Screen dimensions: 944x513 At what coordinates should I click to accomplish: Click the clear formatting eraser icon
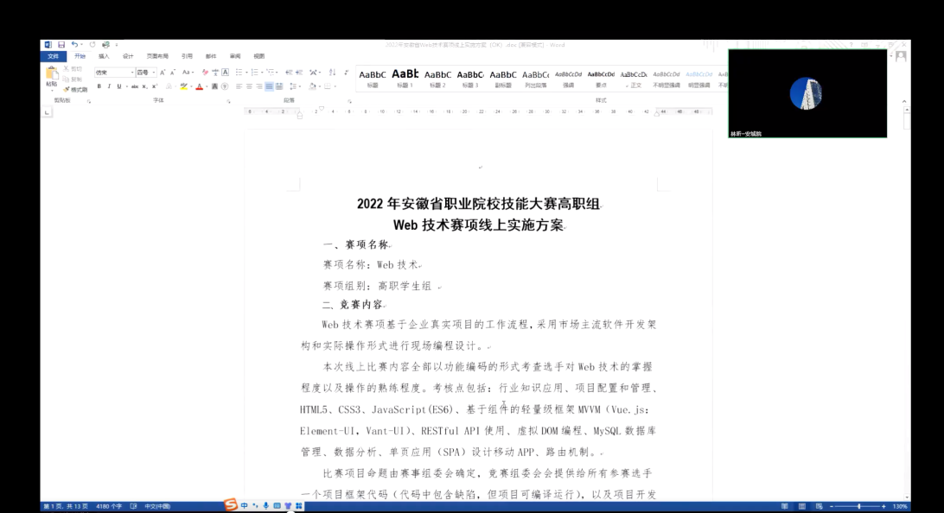click(205, 73)
